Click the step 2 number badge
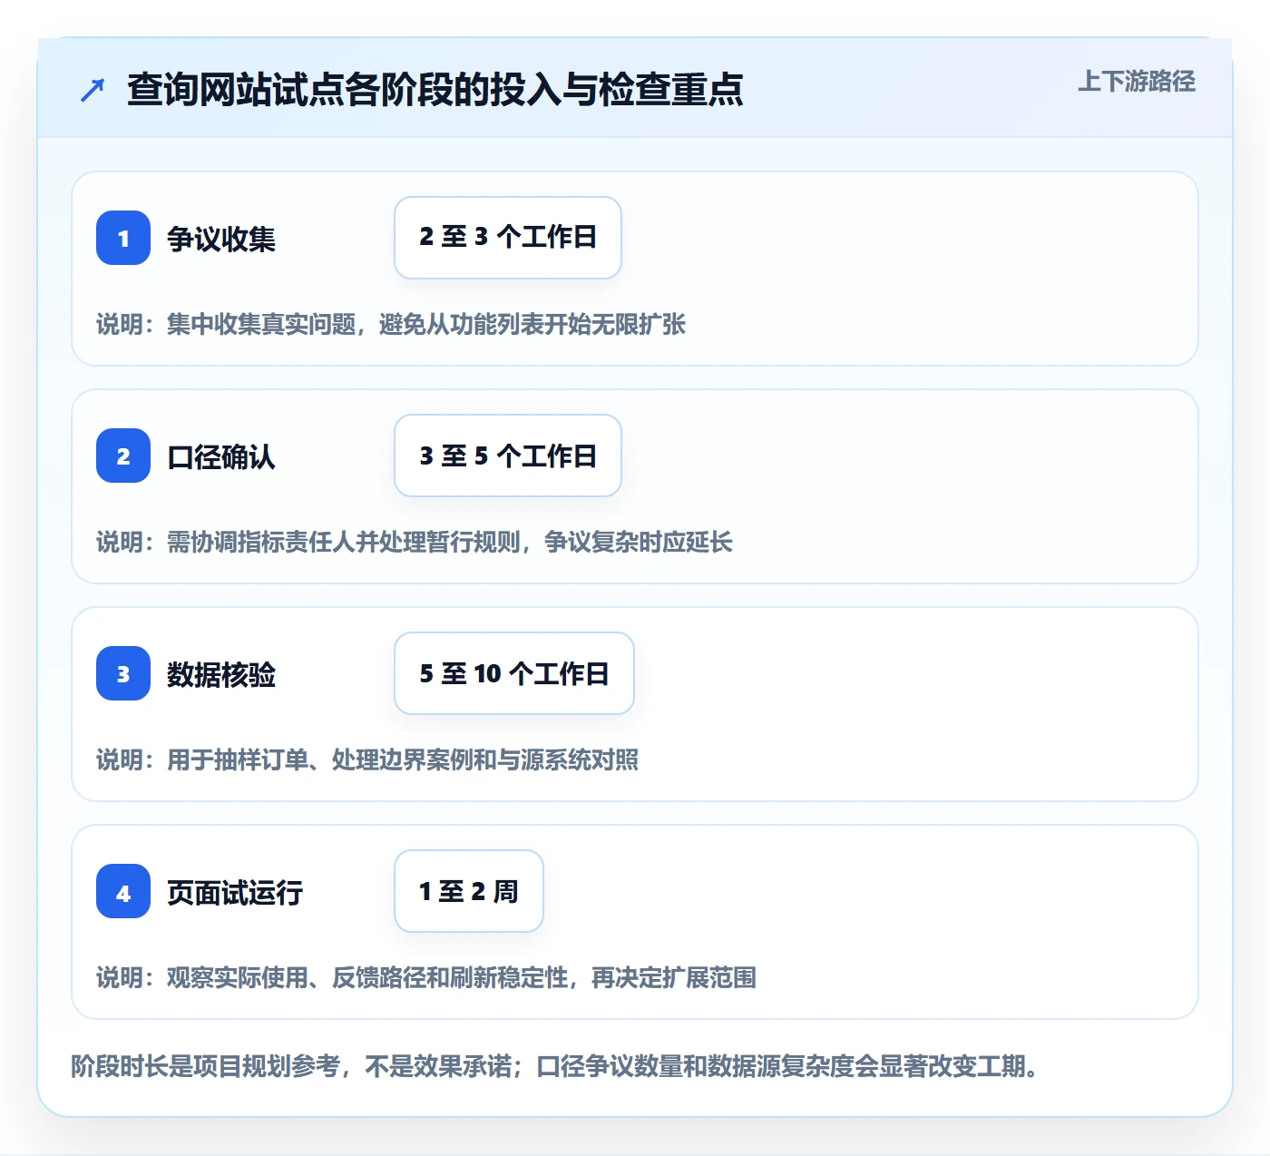The image size is (1270, 1156). pyautogui.click(x=123, y=456)
